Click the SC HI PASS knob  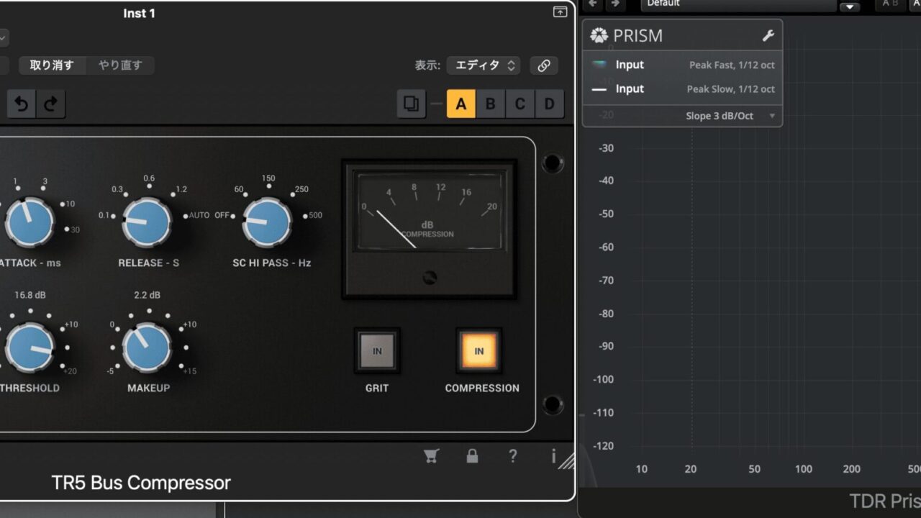(x=268, y=222)
